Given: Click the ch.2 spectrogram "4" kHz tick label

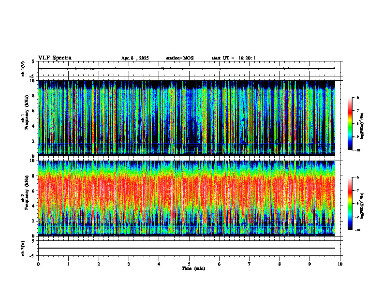Looking at the screenshot, I should pyautogui.click(x=34, y=206).
